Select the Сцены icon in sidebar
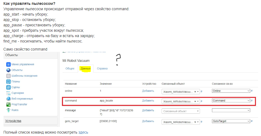The height and width of the screenshot is (136, 261). coord(8,87)
